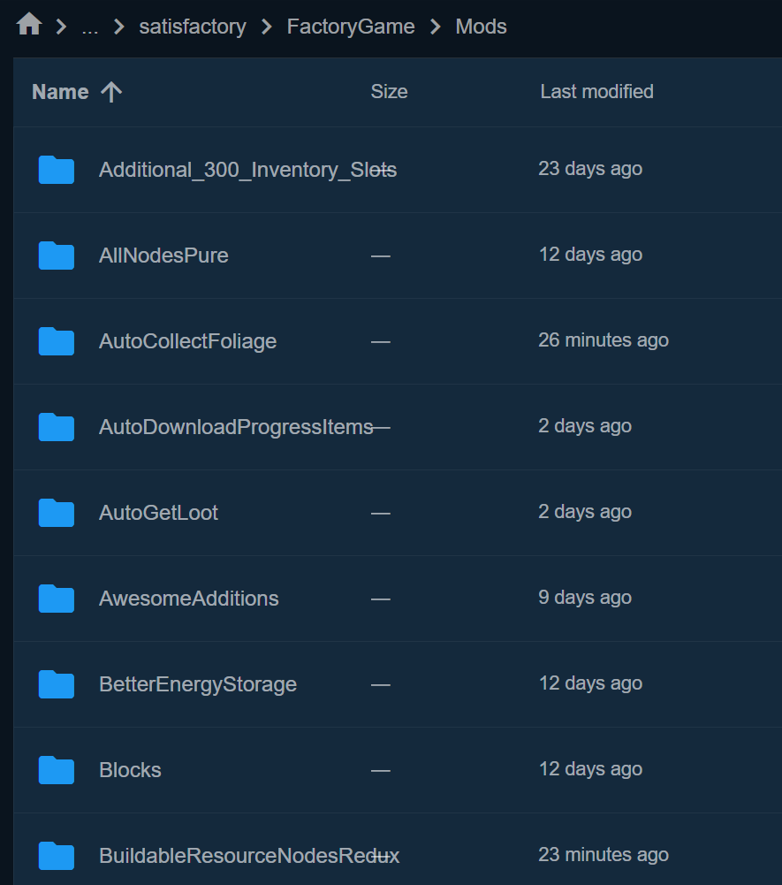Sort files by Size column
This screenshot has width=782, height=885.
tap(389, 91)
